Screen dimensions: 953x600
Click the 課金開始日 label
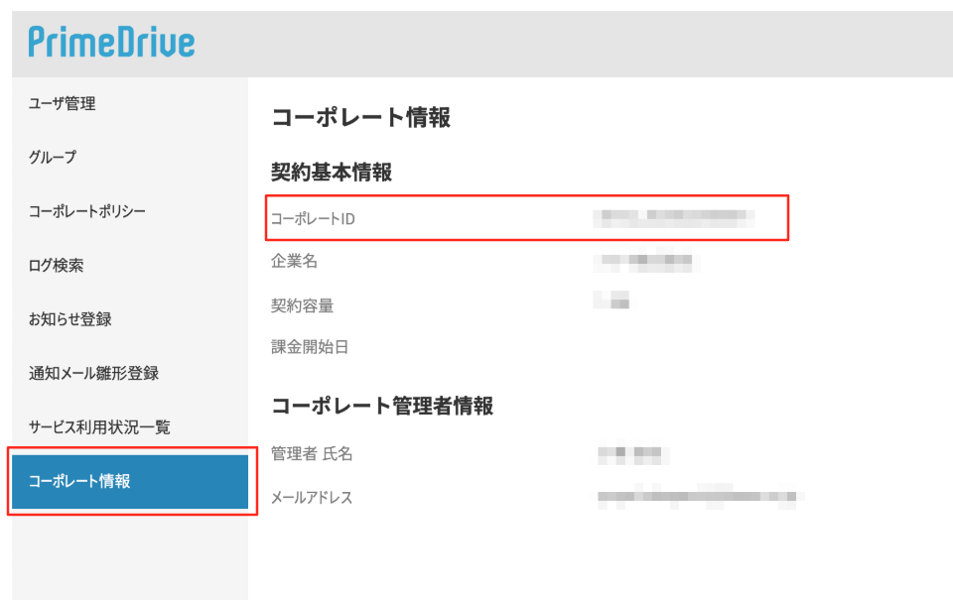310,347
